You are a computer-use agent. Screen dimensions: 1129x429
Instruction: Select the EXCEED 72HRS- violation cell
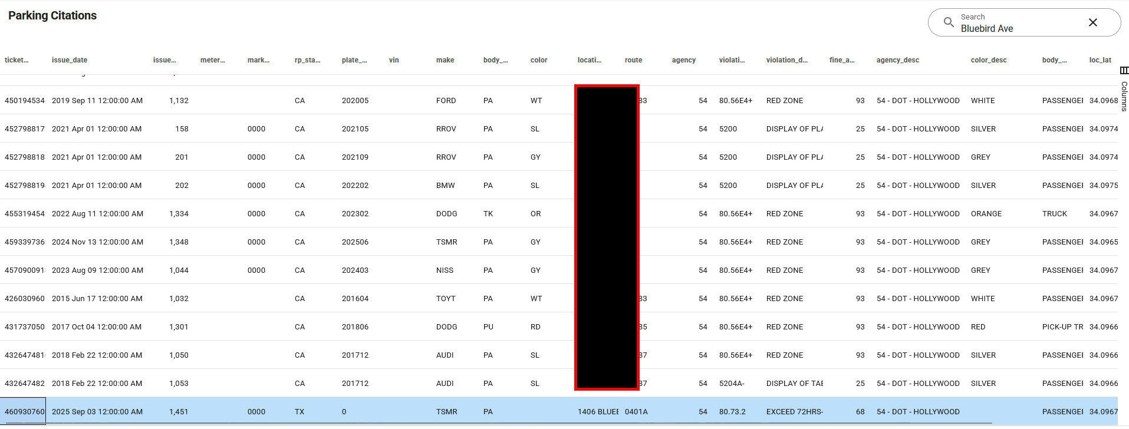[794, 412]
